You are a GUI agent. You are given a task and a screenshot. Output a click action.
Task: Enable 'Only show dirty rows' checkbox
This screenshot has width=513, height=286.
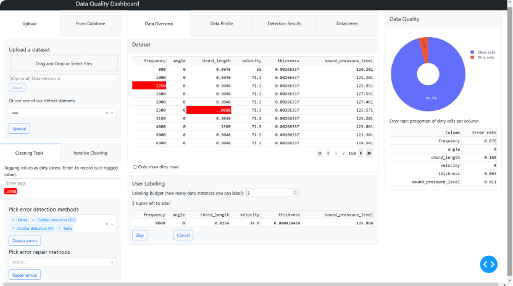point(135,167)
